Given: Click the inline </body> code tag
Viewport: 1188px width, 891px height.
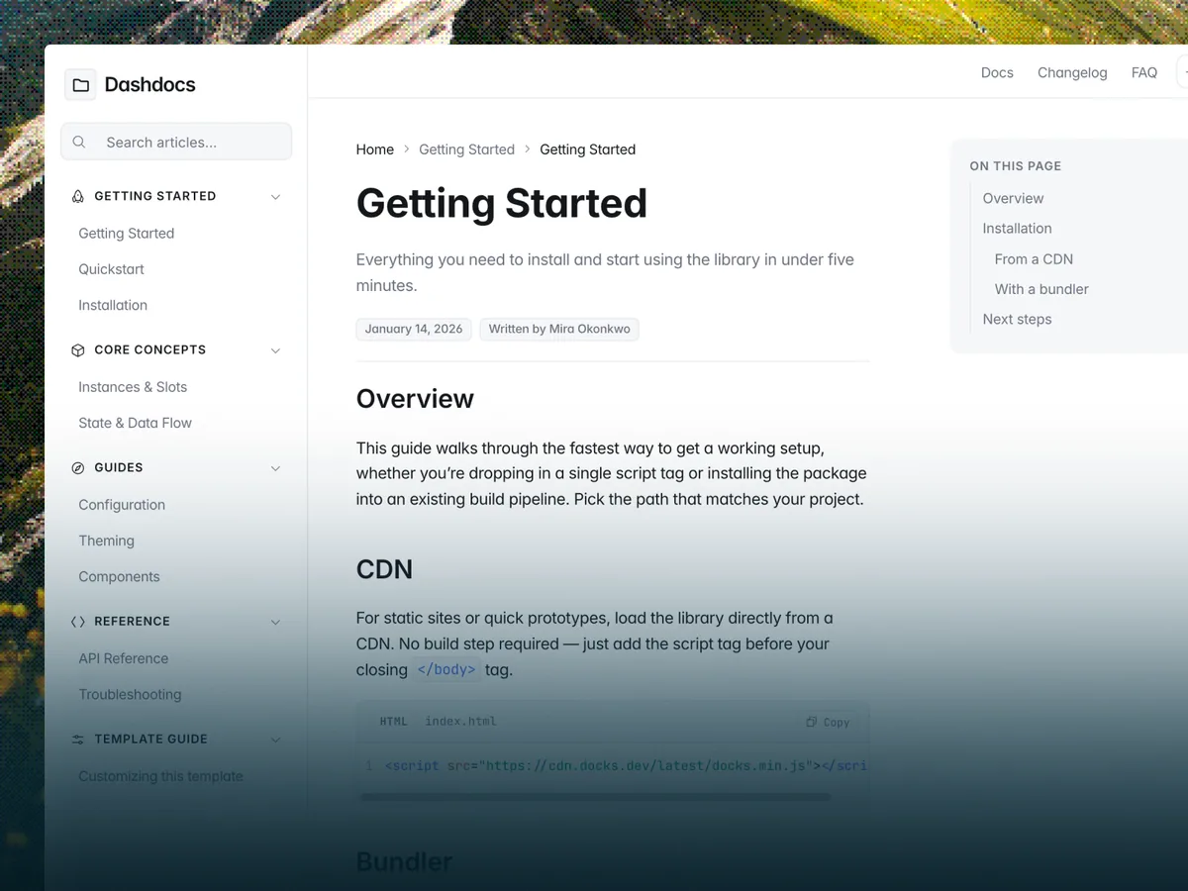Looking at the screenshot, I should (446, 669).
